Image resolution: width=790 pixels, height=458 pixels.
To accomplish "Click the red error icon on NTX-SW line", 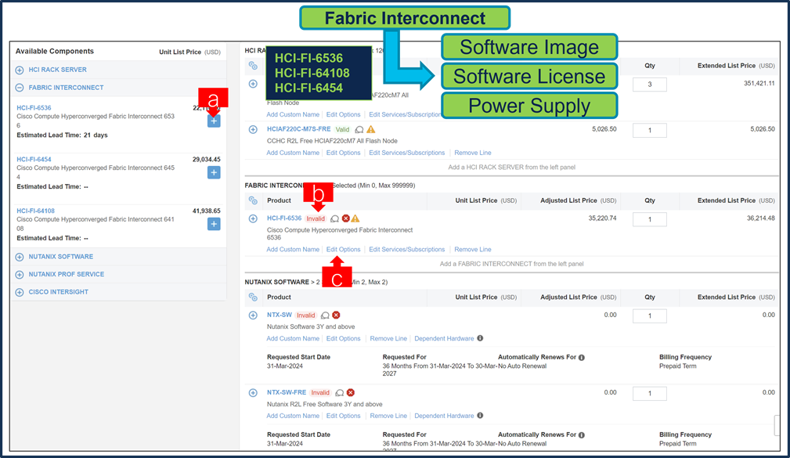I will (x=336, y=315).
